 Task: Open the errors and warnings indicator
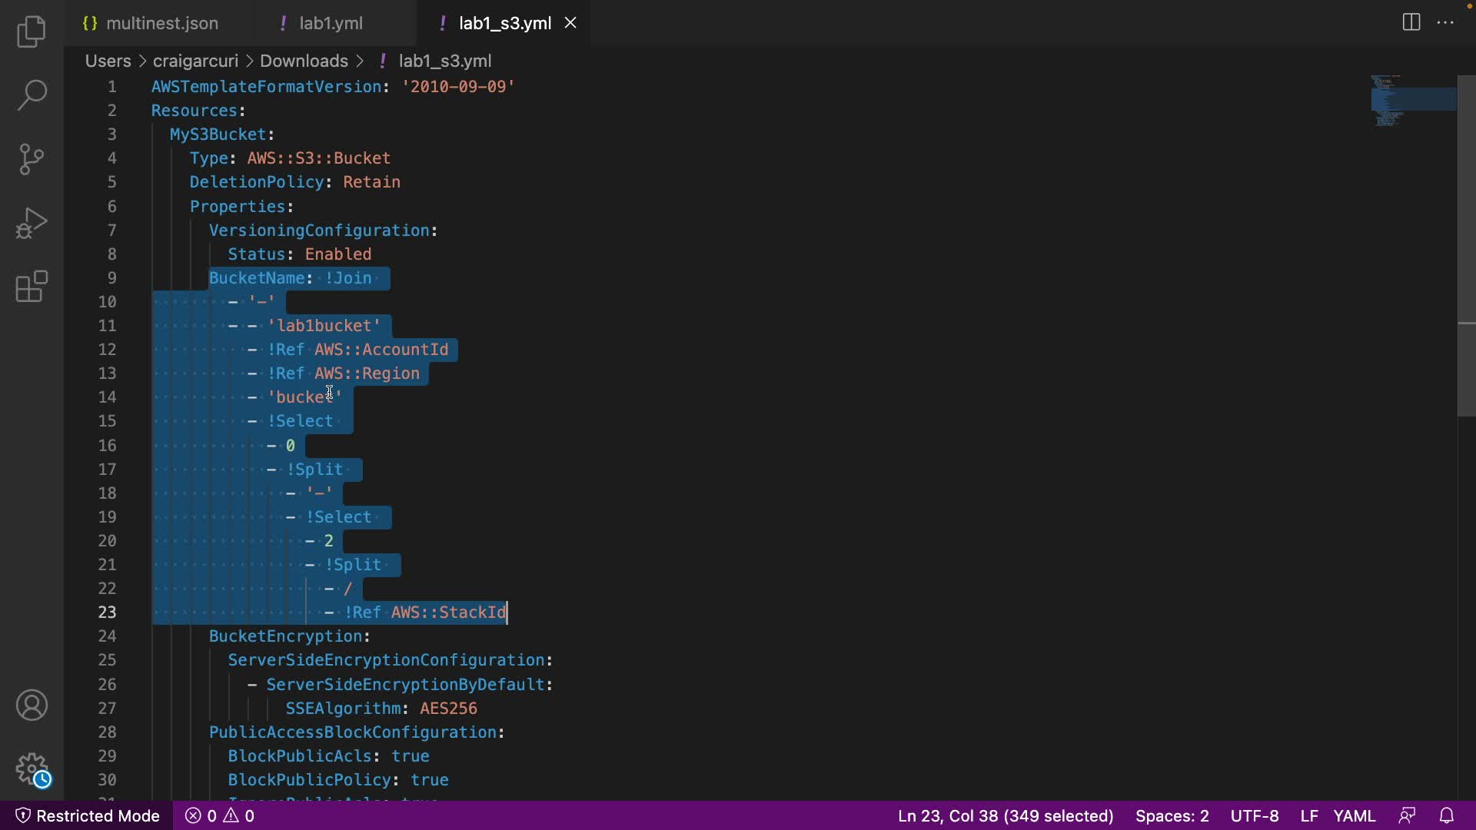click(x=220, y=815)
